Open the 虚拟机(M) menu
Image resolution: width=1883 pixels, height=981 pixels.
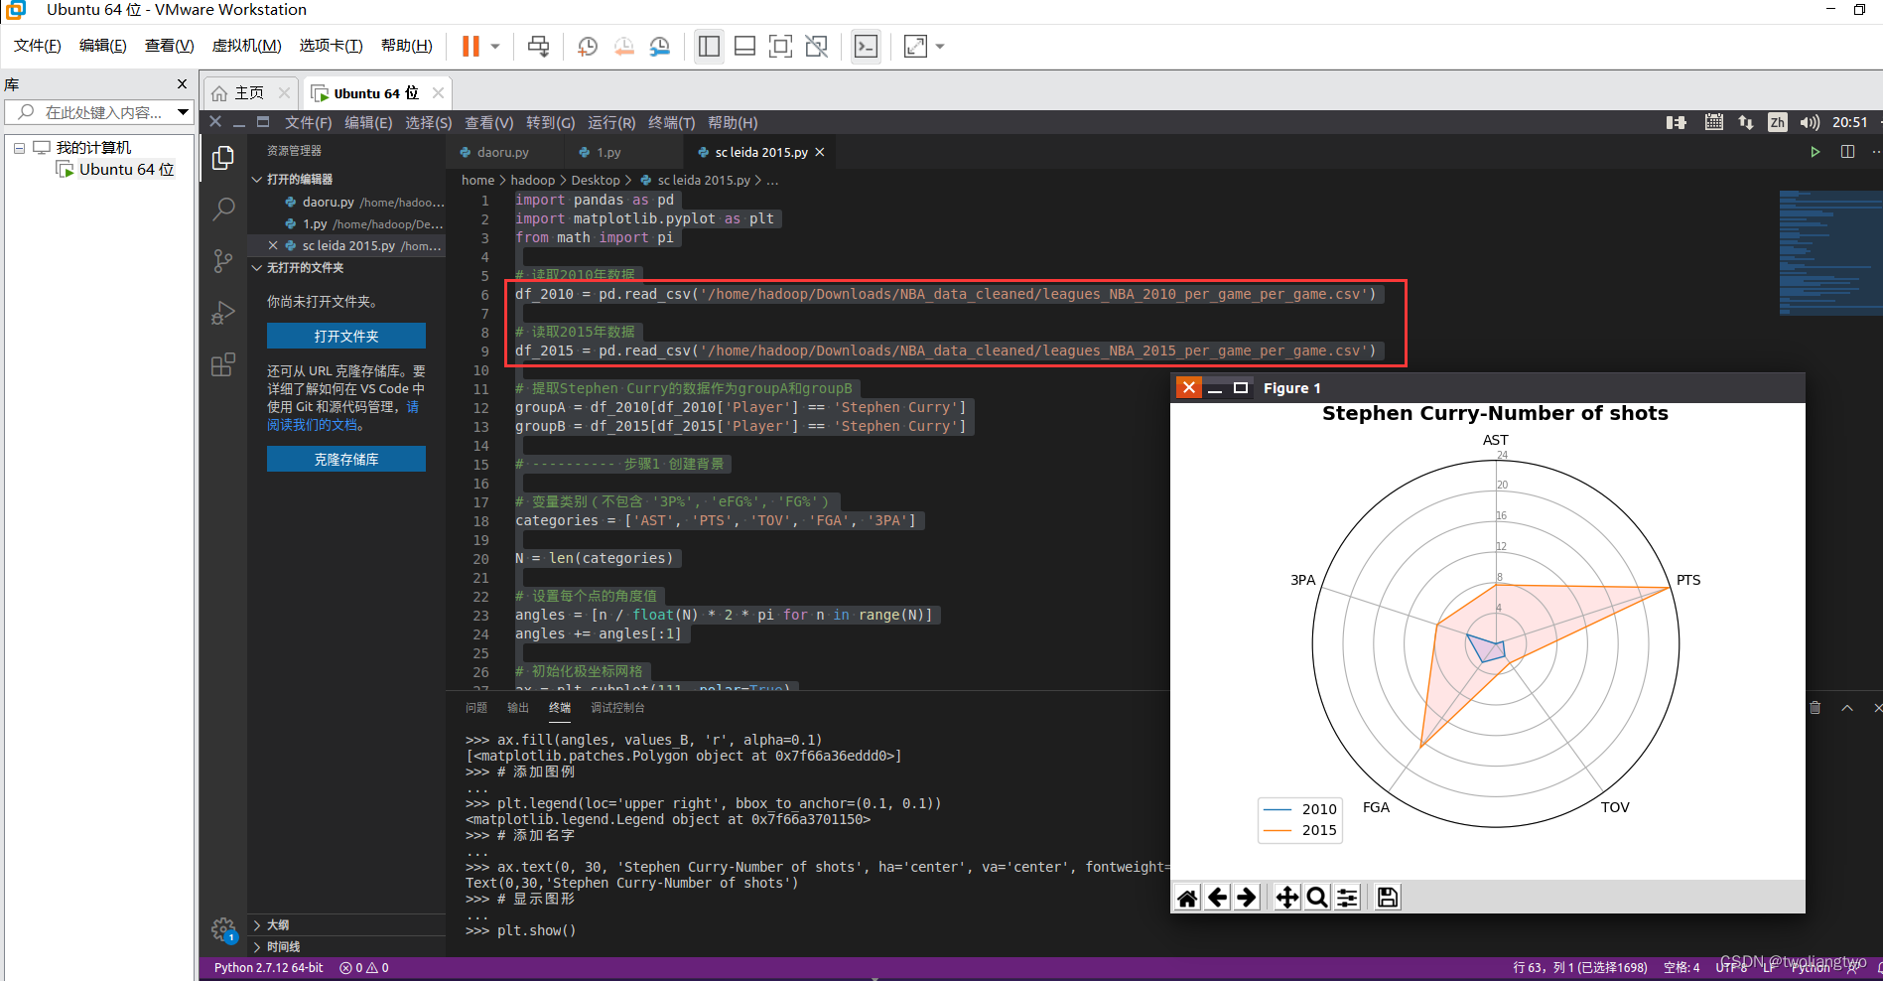coord(246,45)
